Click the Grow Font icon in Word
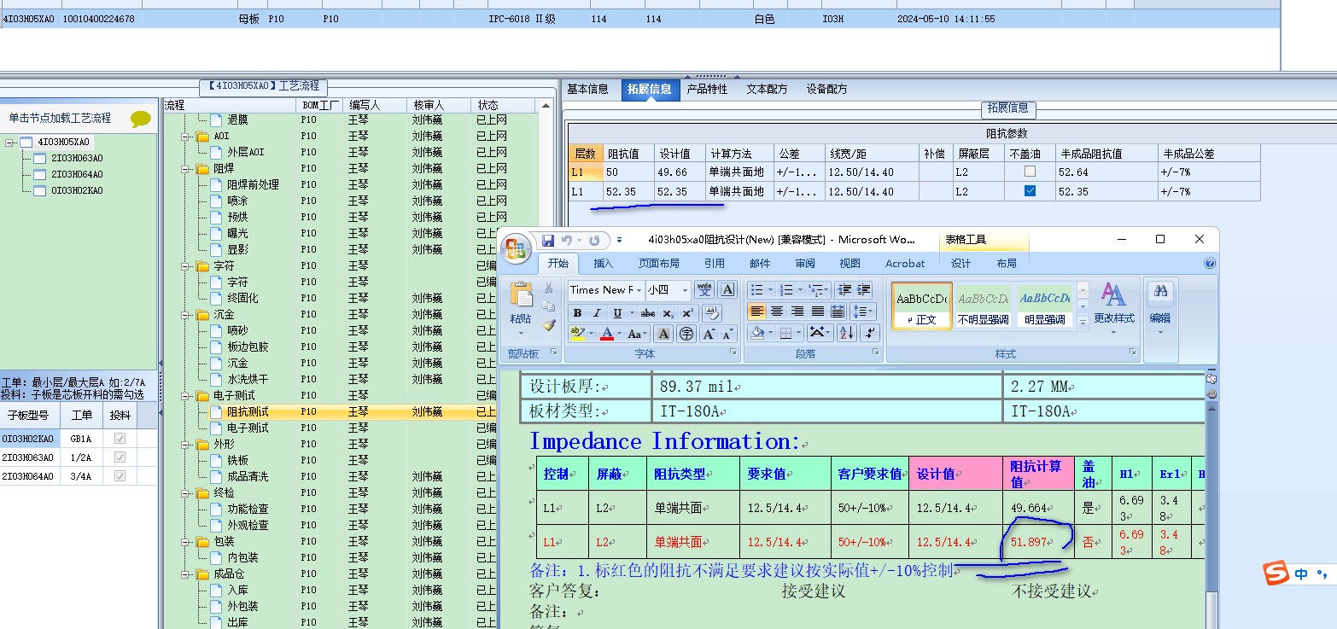 click(709, 335)
